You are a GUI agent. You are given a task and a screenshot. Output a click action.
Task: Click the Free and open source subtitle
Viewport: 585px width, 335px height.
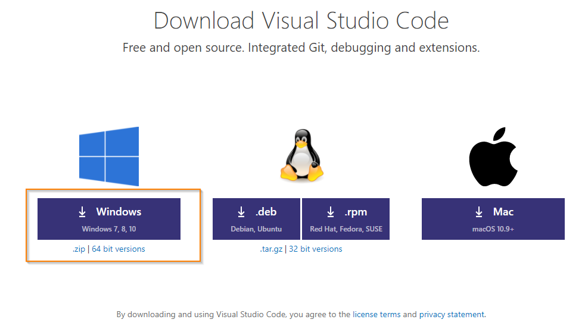click(301, 48)
